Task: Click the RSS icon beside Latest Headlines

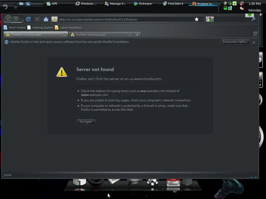Action: tap(57, 27)
